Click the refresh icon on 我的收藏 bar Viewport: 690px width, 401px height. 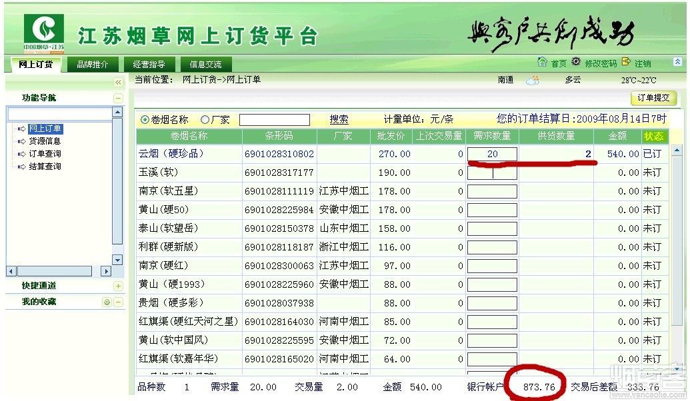point(107,301)
